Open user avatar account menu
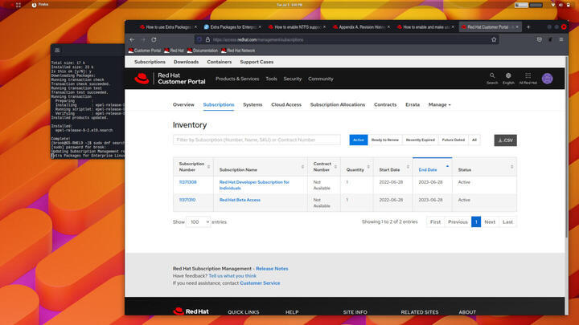 pyautogui.click(x=548, y=79)
